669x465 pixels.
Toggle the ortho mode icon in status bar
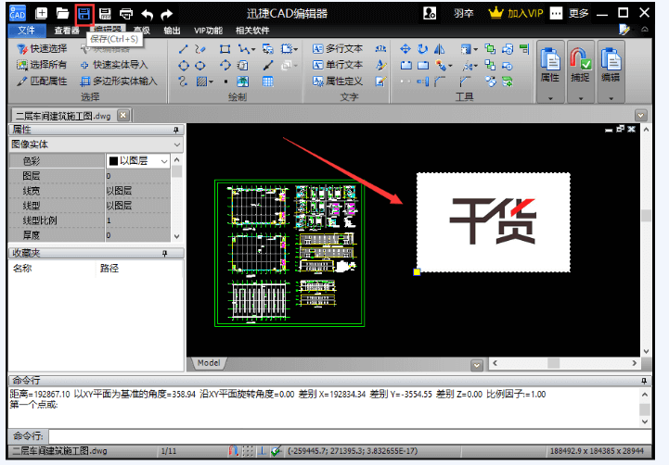pyautogui.click(x=262, y=450)
